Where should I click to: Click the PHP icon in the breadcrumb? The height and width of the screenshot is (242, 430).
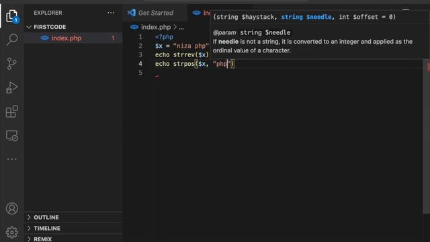[x=134, y=27]
